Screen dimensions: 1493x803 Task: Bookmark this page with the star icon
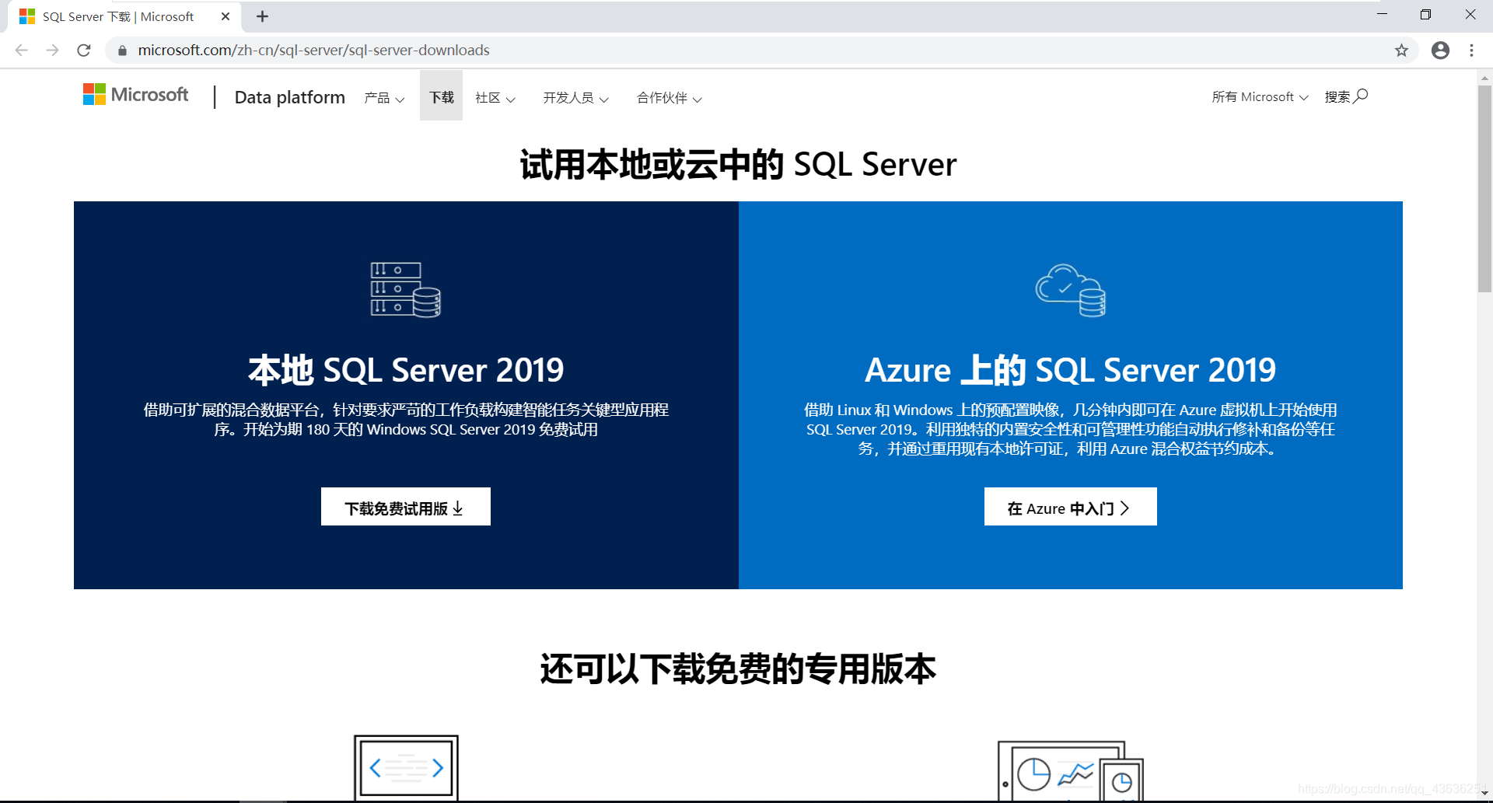(1401, 51)
